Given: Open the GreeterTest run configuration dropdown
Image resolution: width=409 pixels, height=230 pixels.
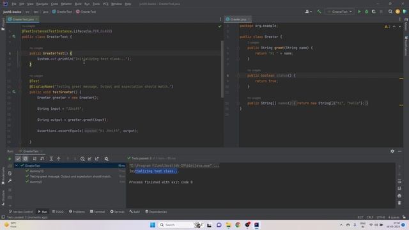Looking at the screenshot, I should point(339,11).
